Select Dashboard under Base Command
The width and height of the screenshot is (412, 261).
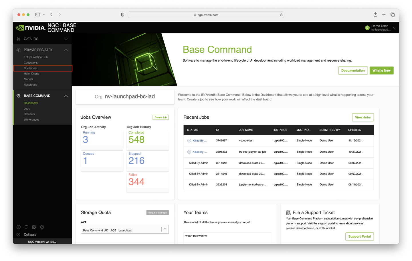pyautogui.click(x=31, y=103)
